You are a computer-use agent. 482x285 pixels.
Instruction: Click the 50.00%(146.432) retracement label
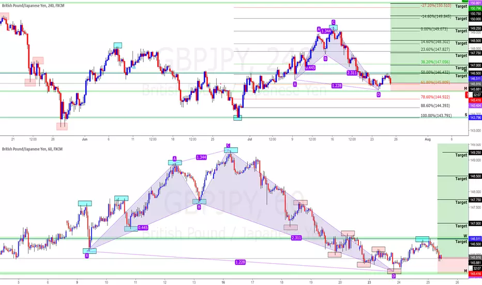[435, 73]
